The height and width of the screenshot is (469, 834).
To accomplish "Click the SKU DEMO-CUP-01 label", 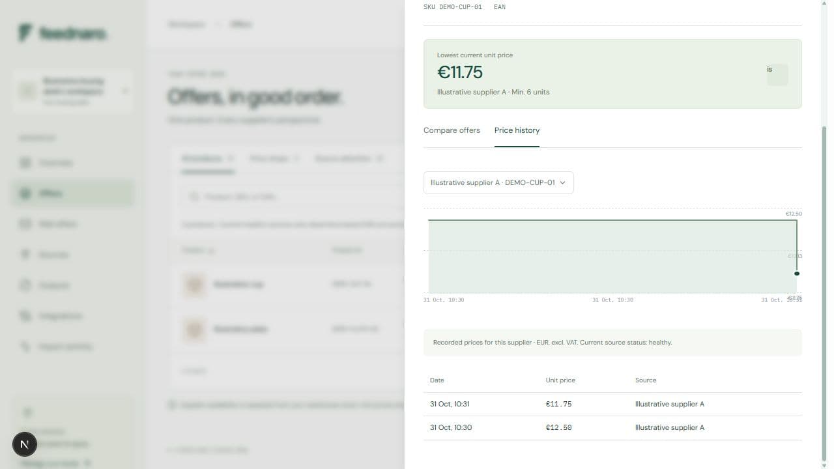I will coord(453,7).
